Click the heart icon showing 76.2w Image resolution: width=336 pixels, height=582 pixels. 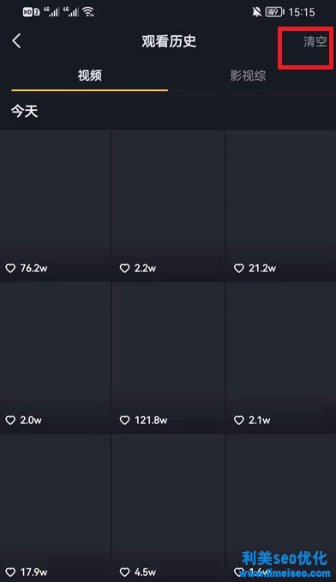tap(10, 268)
